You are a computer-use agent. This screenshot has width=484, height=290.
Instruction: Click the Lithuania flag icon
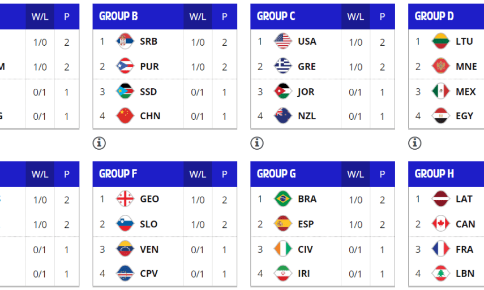(440, 41)
